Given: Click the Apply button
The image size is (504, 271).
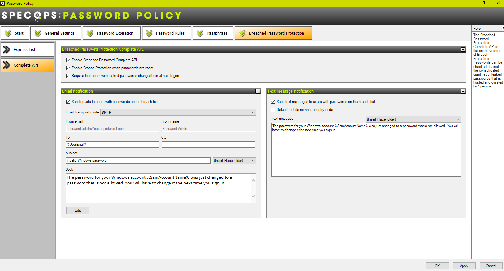Looking at the screenshot, I should coord(464,266).
